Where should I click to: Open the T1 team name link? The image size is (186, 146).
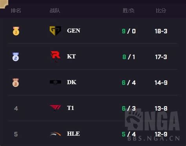[x=71, y=108]
